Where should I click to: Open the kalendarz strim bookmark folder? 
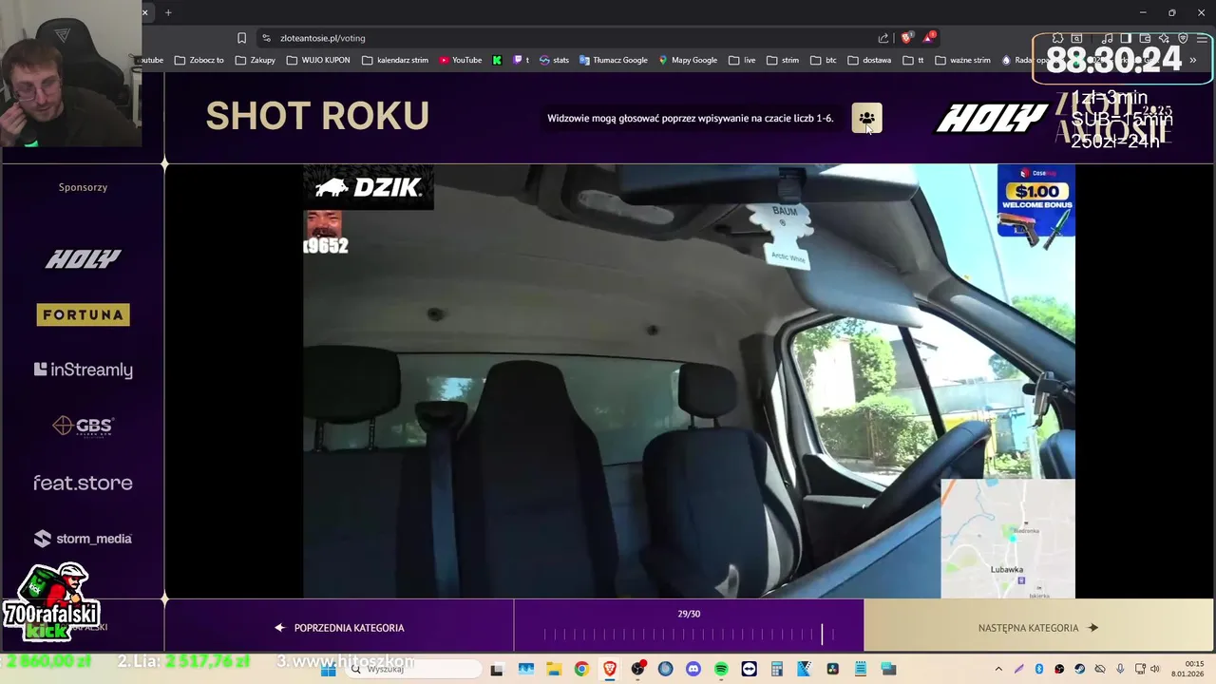(395, 60)
